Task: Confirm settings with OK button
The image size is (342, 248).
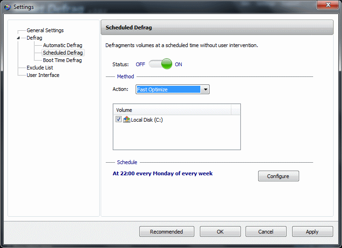Action: coord(220,231)
